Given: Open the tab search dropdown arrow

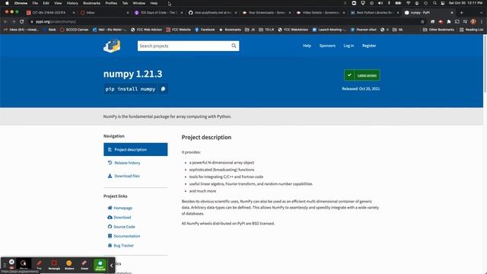Looking at the screenshot, I should (481, 12).
